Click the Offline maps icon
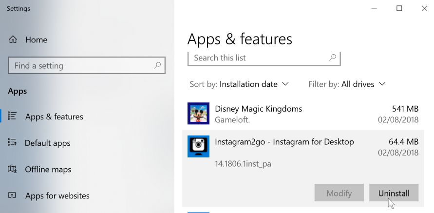This screenshot has width=434, height=213. 13,169
